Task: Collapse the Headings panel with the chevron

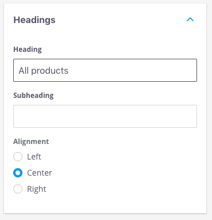Action: pyautogui.click(x=190, y=20)
